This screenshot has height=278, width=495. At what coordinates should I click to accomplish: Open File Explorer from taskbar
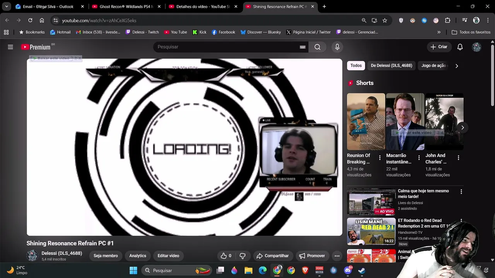(248, 270)
